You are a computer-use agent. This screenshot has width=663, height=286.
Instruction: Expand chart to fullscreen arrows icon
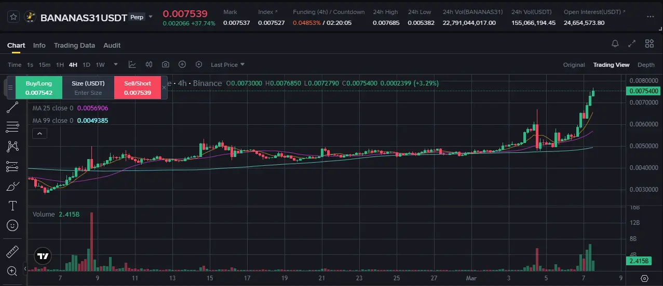632,44
